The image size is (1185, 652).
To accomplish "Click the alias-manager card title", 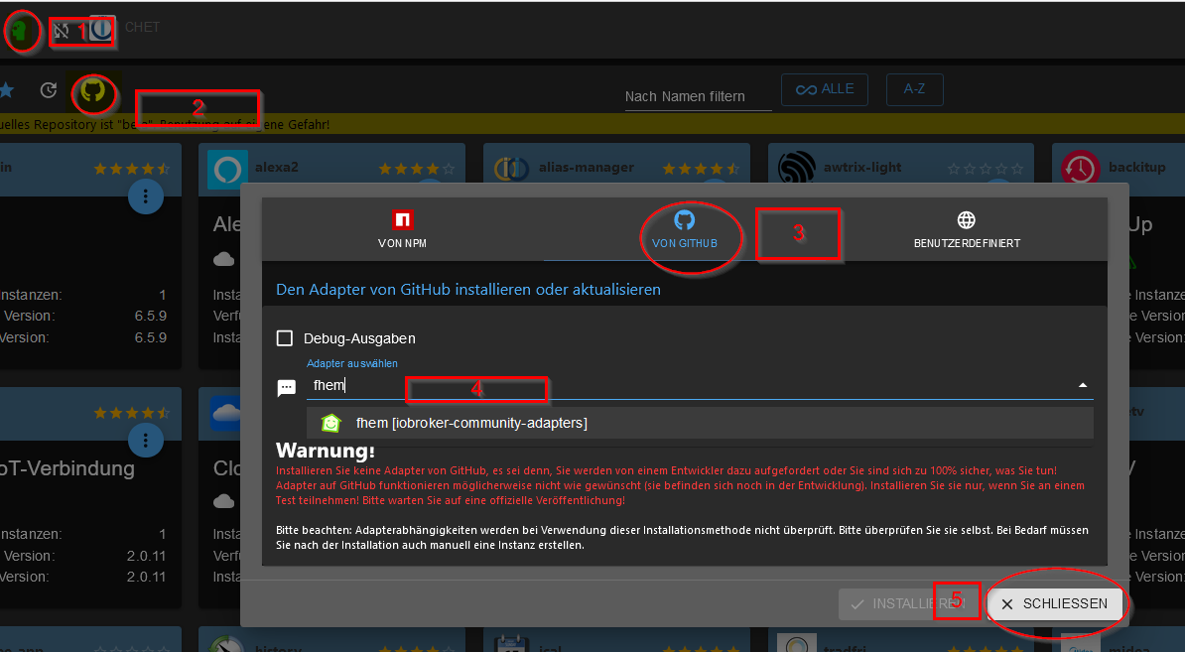I will coord(587,167).
